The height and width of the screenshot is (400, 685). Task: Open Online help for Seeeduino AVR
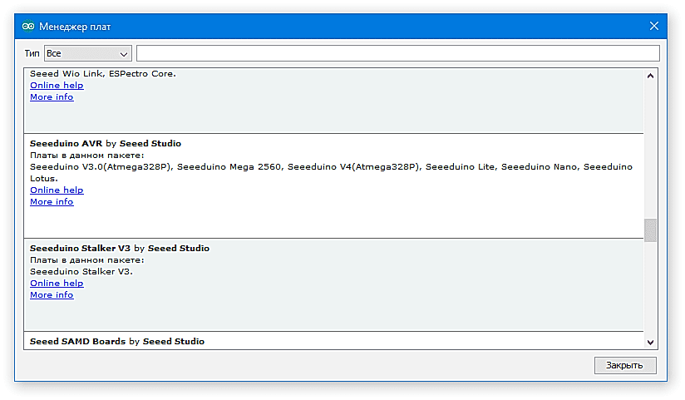(x=57, y=190)
